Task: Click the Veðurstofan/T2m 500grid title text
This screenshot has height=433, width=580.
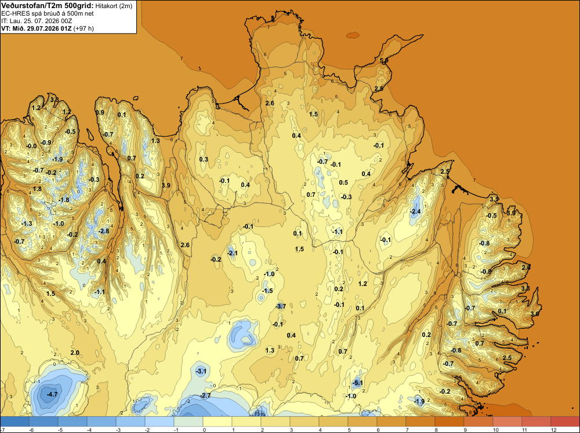Action: point(48,5)
